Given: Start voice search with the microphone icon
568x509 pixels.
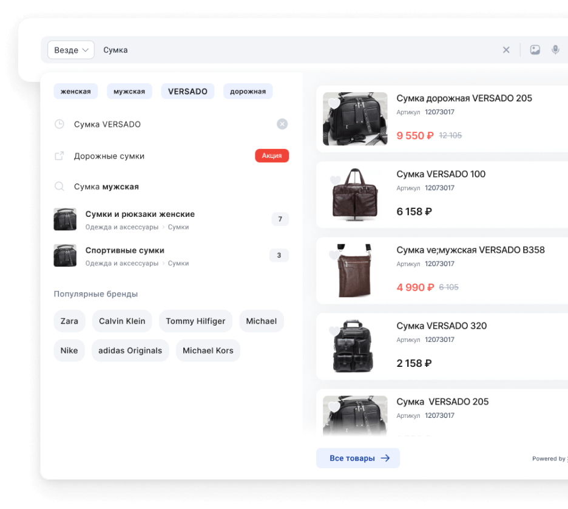Looking at the screenshot, I should click(x=555, y=50).
